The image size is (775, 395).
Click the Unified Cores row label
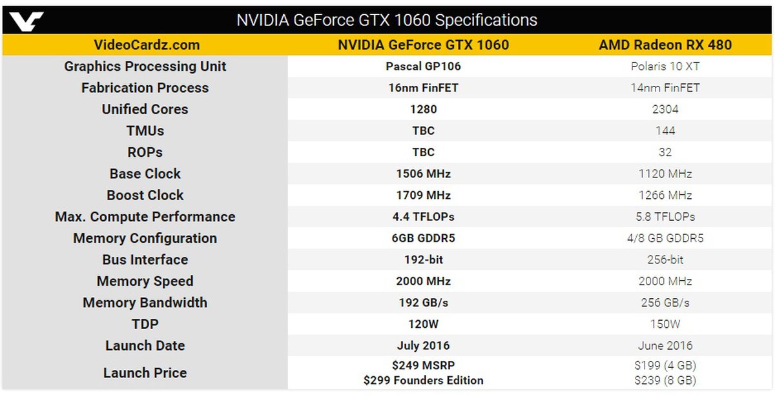click(x=145, y=109)
